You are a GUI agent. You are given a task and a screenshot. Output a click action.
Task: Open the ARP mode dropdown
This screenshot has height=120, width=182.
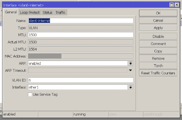pos(131,63)
